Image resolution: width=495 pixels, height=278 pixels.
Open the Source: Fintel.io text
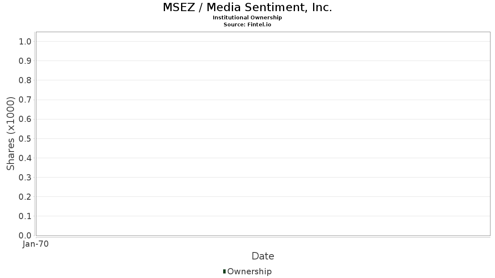tap(247, 25)
